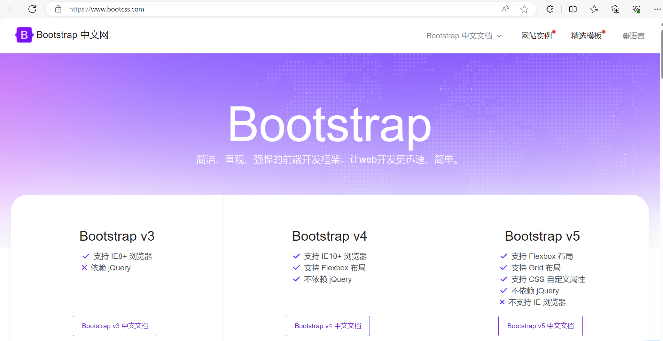Reload the page with the refresh icon
Image resolution: width=663 pixels, height=341 pixels.
(x=32, y=9)
